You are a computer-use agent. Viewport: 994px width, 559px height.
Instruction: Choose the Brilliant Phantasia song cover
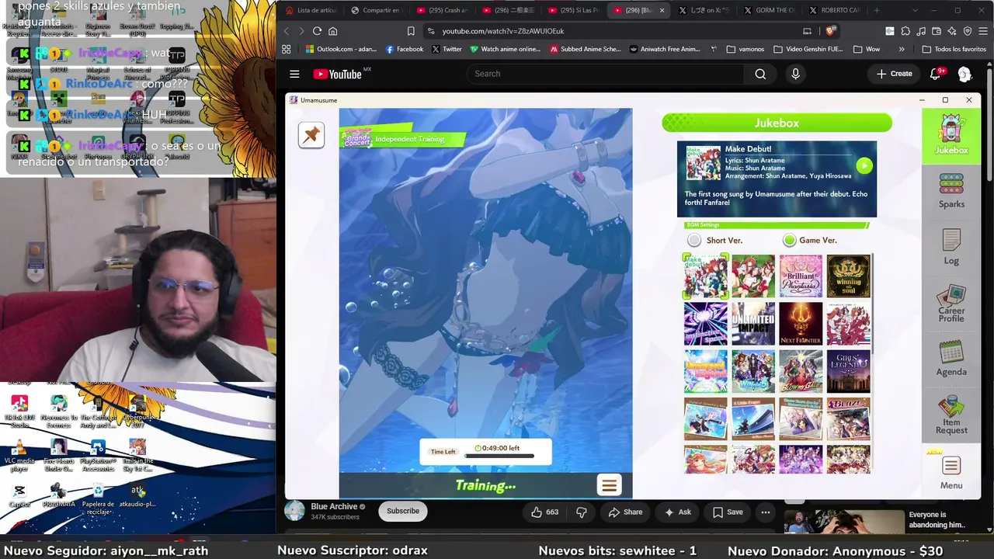(801, 276)
